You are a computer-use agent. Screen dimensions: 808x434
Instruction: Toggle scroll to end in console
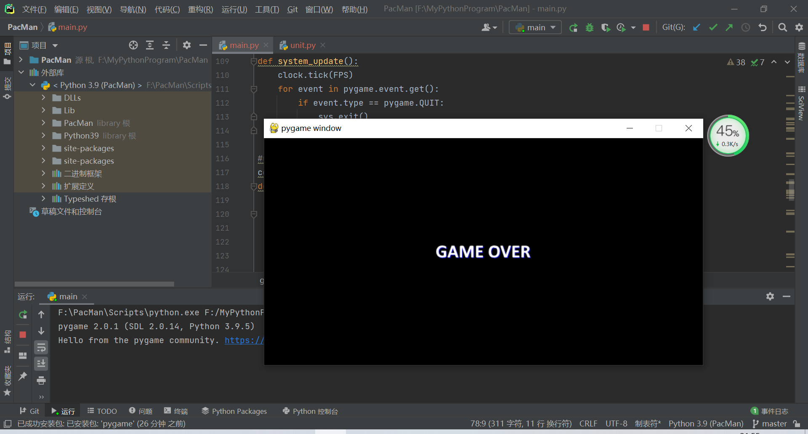(41, 364)
